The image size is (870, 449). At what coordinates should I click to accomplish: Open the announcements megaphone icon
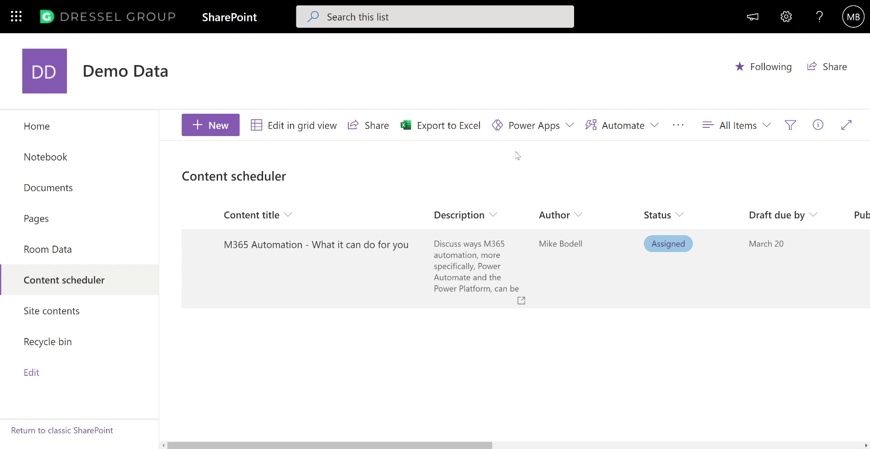coord(752,16)
